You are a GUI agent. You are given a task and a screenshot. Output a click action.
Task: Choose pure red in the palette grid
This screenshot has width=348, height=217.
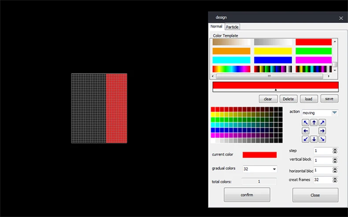[x=213, y=109]
